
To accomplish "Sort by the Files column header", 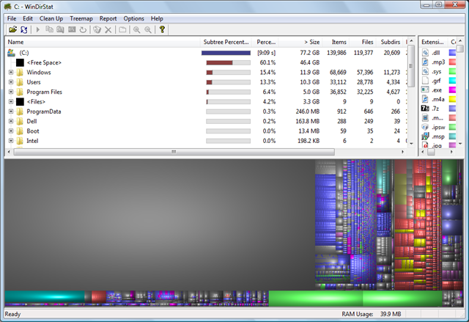I will click(x=363, y=43).
